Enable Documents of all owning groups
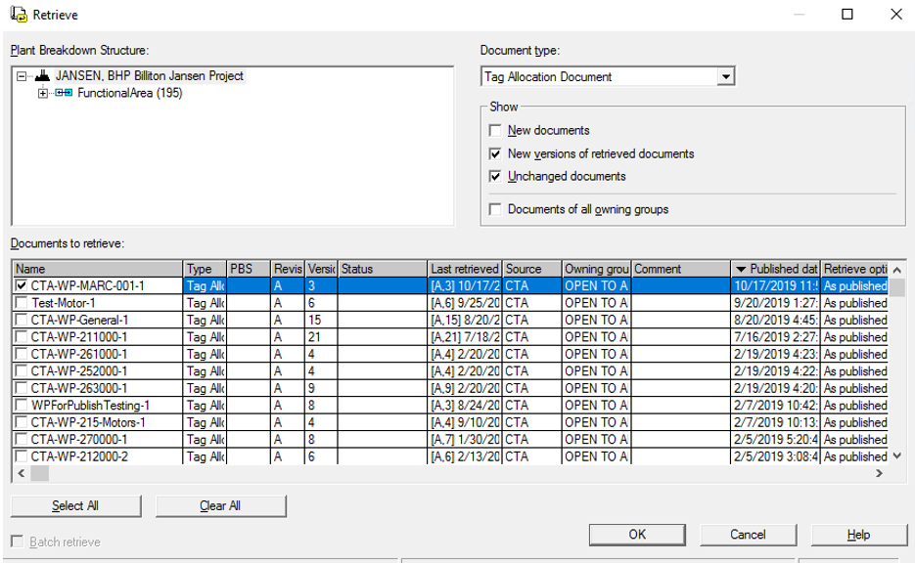This screenshot has width=915, height=563. pyautogui.click(x=495, y=209)
